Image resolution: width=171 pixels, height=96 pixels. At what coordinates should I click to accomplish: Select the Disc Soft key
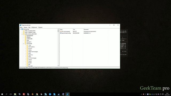[30, 66]
